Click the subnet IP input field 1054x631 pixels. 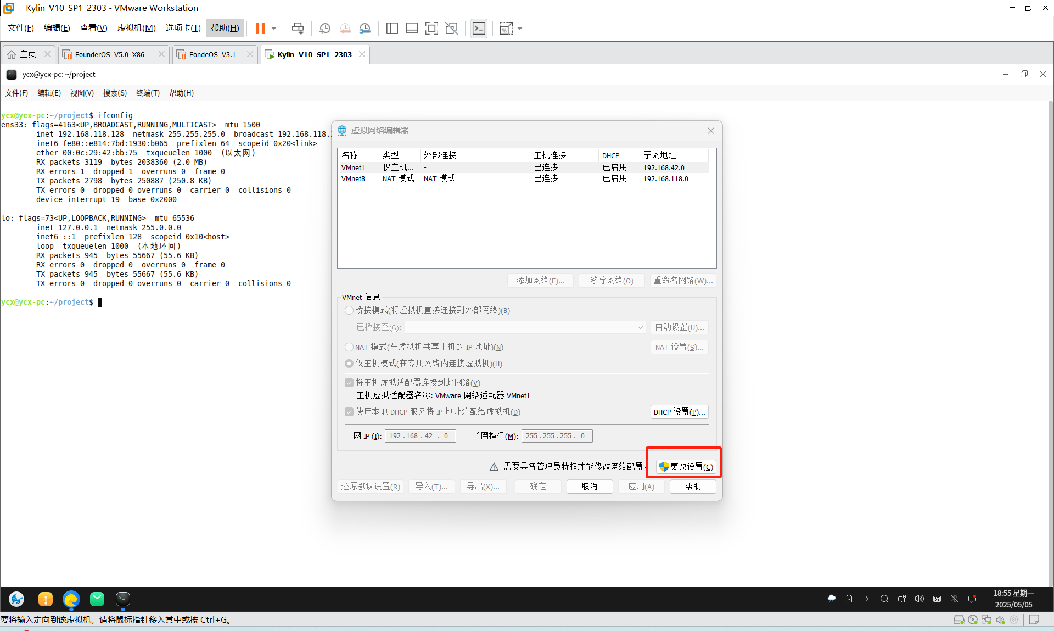(x=420, y=436)
